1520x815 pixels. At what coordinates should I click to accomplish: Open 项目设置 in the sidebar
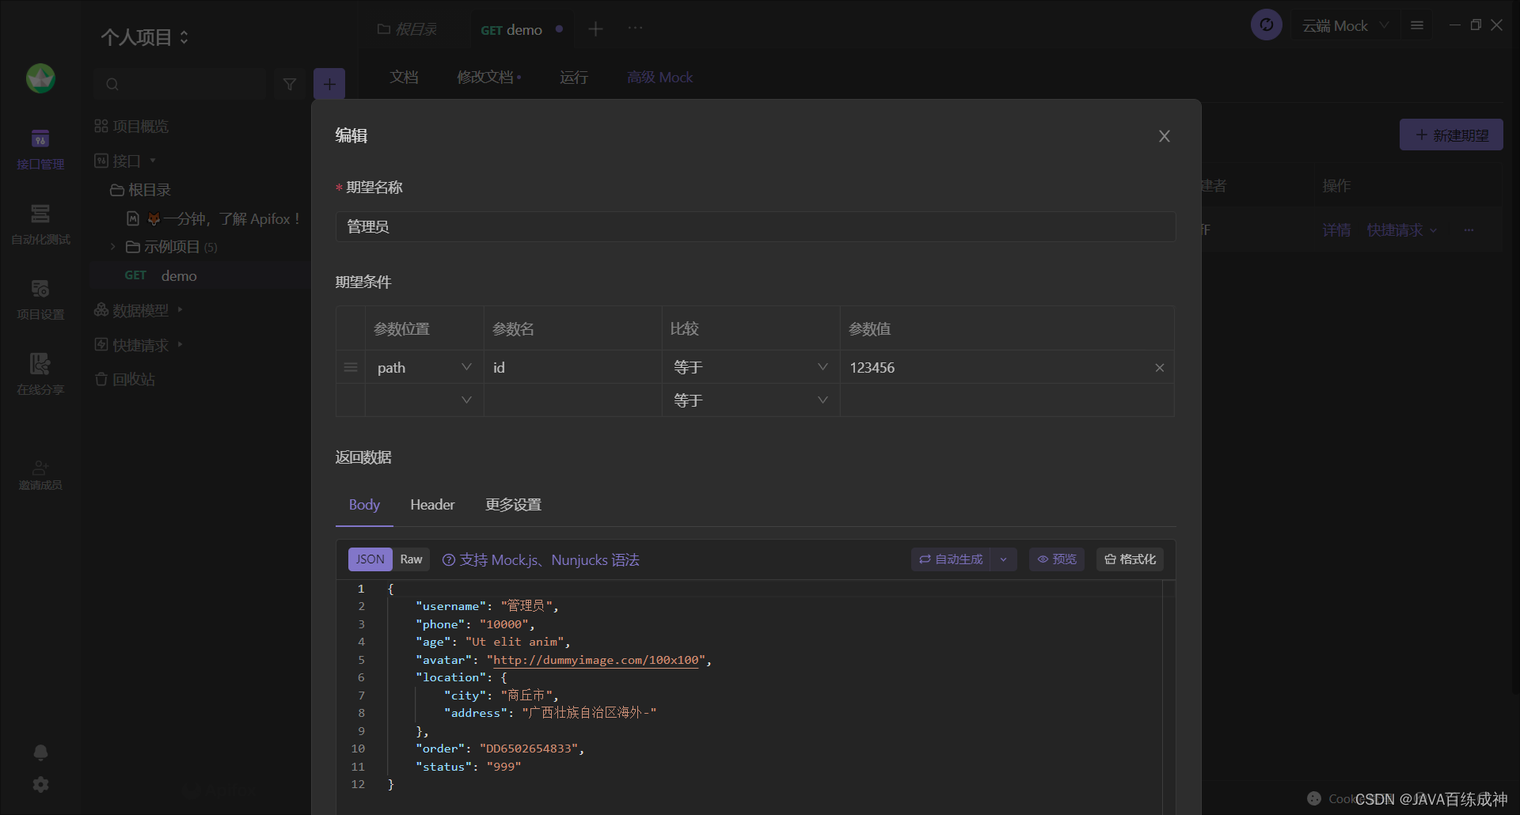(40, 300)
